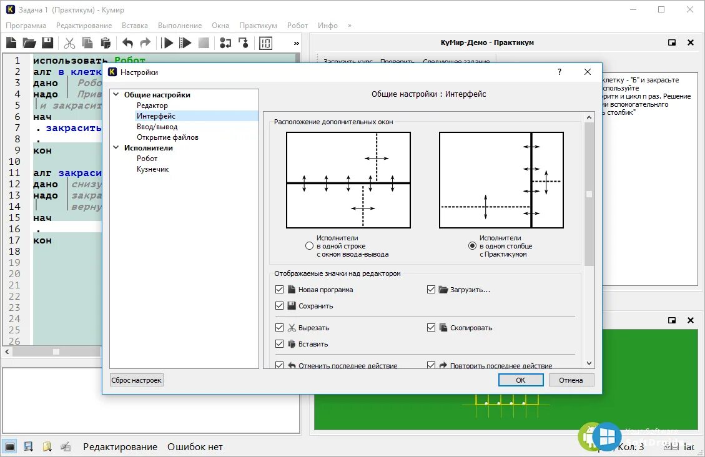Click the Redo arrow toolbar icon
The image size is (705, 457).
point(145,42)
